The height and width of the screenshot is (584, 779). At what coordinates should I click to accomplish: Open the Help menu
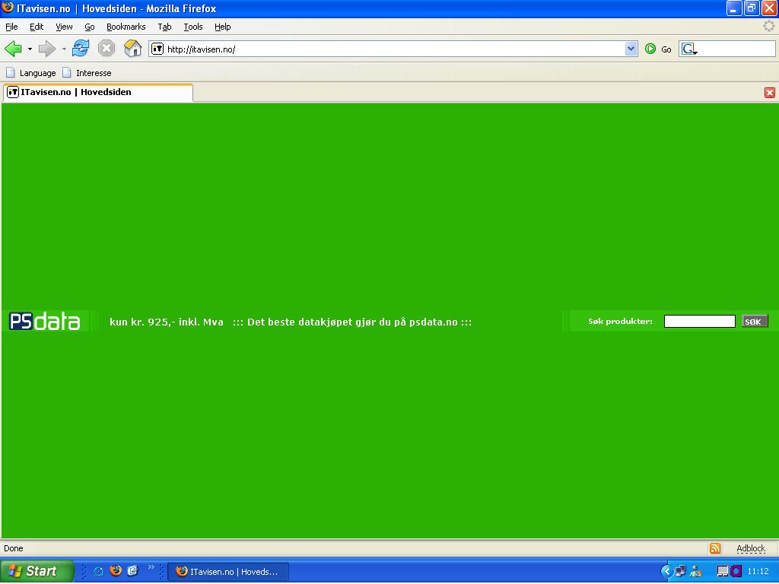coord(223,27)
